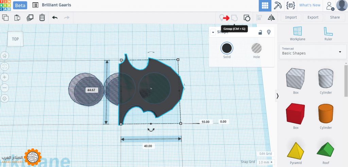Click the Beta badge
This screenshot has height=167, width=348.
coord(20,5)
